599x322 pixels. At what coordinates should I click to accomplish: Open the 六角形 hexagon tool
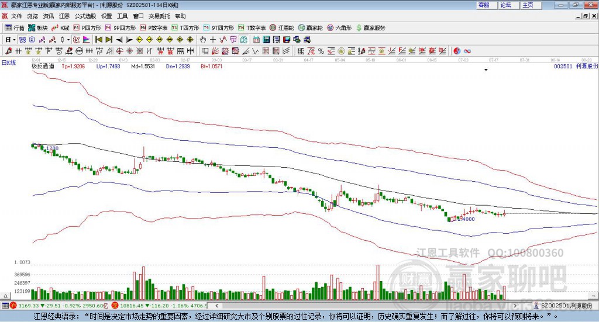[339, 28]
